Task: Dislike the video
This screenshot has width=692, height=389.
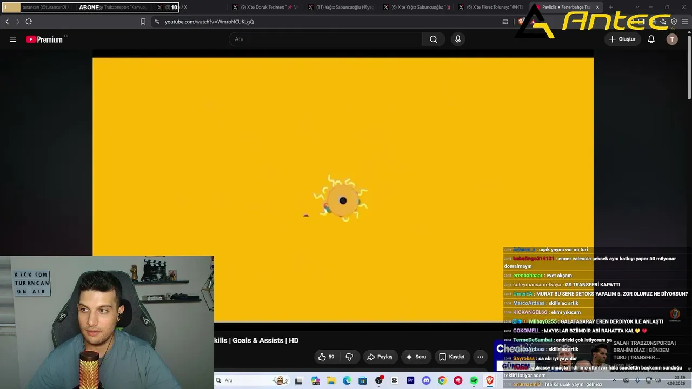Action: click(349, 357)
